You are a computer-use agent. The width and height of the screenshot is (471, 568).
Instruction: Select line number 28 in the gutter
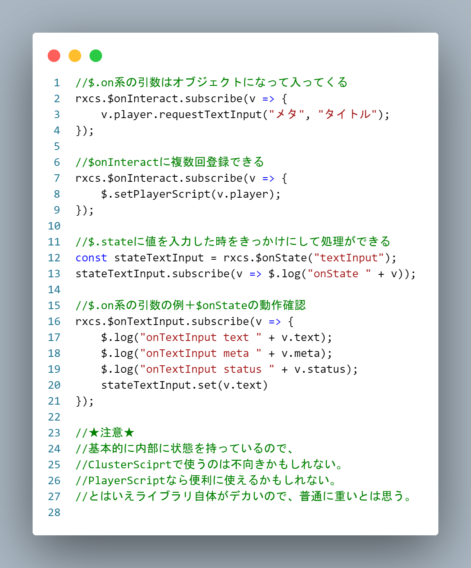coord(54,512)
